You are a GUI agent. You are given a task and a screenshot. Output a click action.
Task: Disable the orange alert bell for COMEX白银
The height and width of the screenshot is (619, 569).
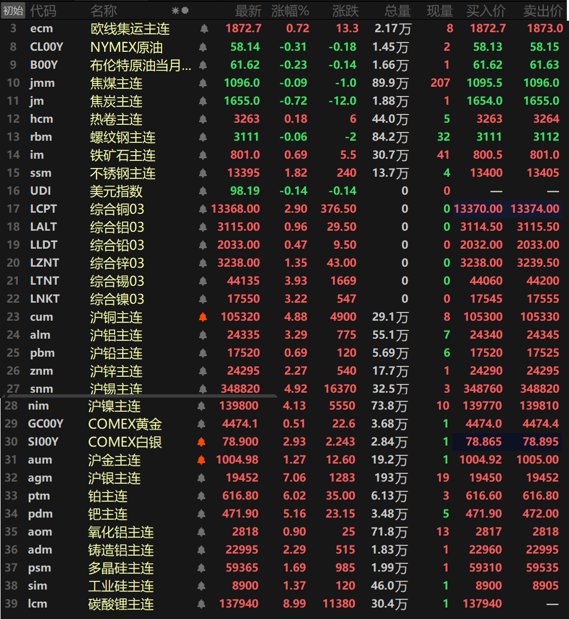pyautogui.click(x=201, y=442)
